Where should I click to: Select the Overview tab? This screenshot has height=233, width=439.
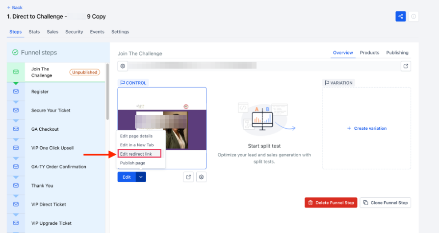[343, 52]
